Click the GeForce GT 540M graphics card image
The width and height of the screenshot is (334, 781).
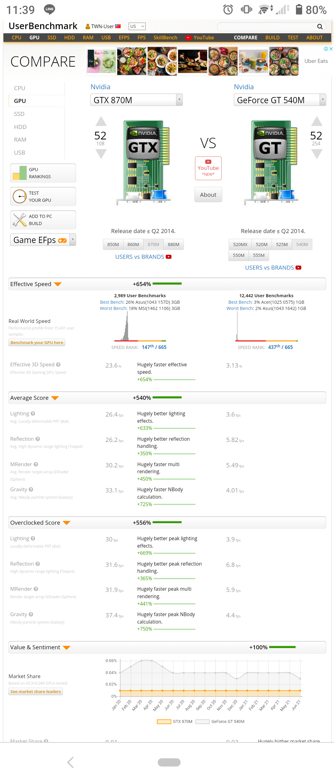click(x=271, y=163)
